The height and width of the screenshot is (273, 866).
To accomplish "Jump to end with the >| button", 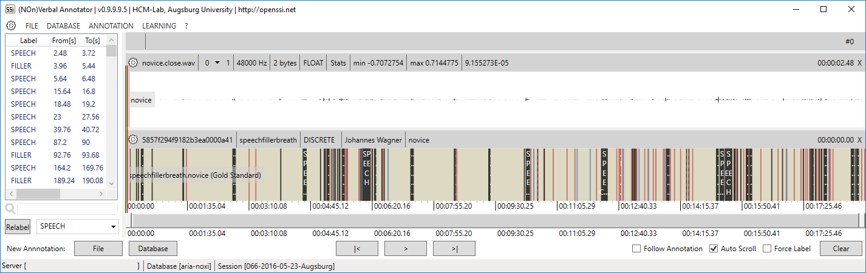I will pos(454,248).
